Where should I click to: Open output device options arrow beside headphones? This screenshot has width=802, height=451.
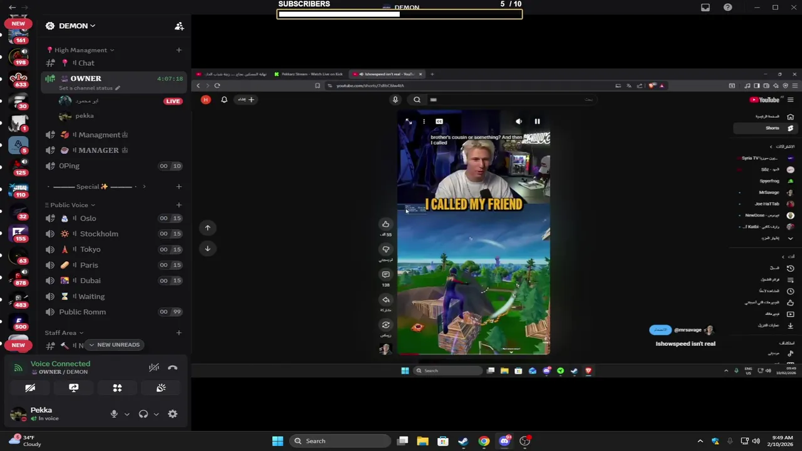[156, 414]
